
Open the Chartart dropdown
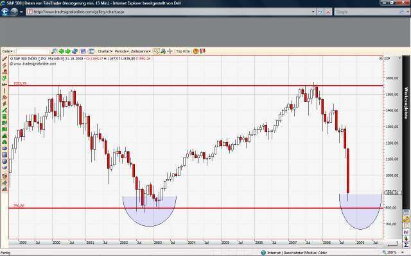click(105, 51)
